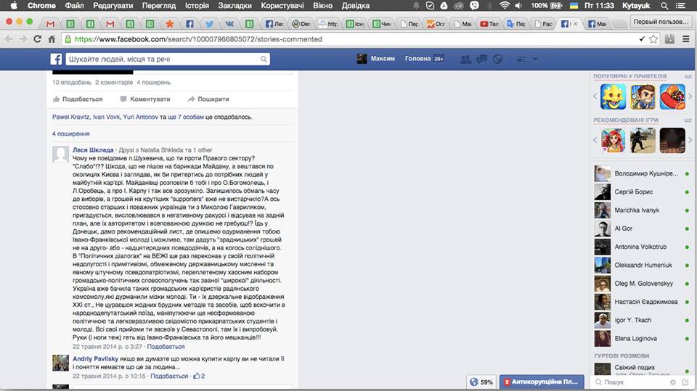The width and height of the screenshot is (697, 391).
Task: Click the Facebook logo home icon
Action: pyautogui.click(x=56, y=59)
